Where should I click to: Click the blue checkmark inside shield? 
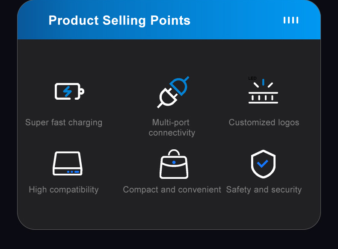point(263,163)
